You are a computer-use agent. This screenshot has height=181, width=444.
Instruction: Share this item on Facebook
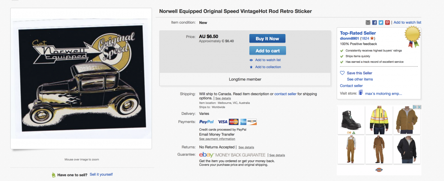point(374,23)
